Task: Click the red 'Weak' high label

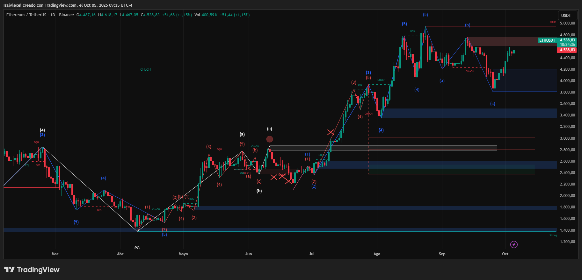Action: (553, 22)
